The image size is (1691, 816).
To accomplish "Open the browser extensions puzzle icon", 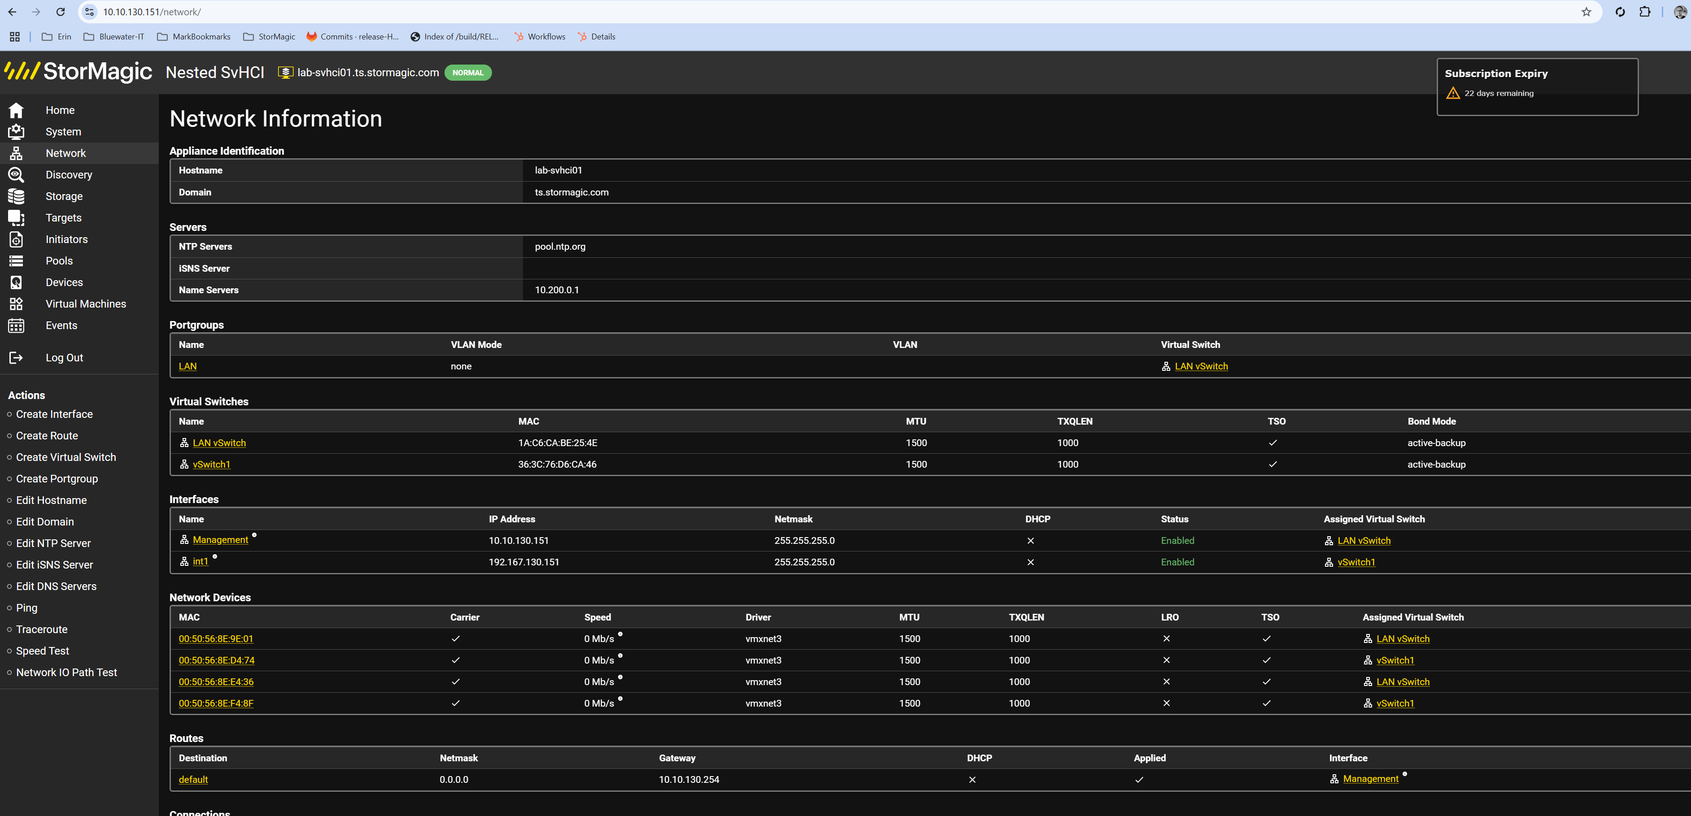I will (x=1644, y=12).
